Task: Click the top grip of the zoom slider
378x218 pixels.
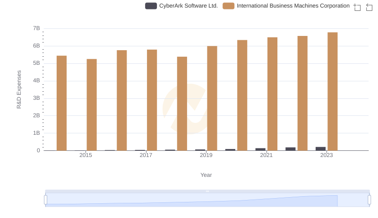Action: coord(207,191)
